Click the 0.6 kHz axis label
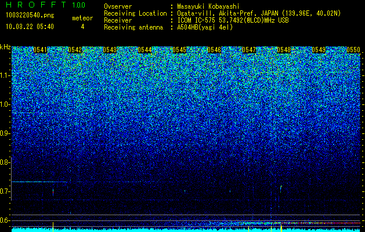Image resolution: width=365 pixels, height=232 pixels. (x=5, y=220)
